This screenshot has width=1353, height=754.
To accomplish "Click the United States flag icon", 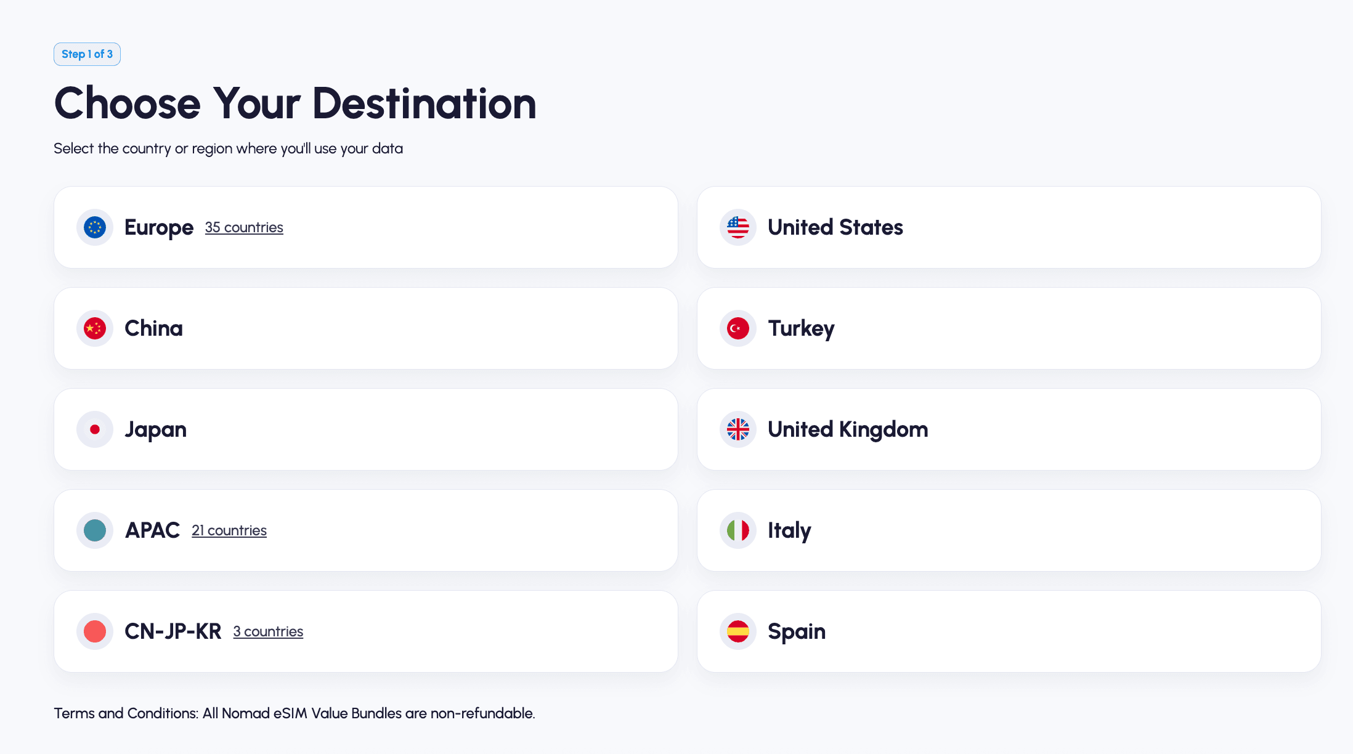I will coord(738,227).
